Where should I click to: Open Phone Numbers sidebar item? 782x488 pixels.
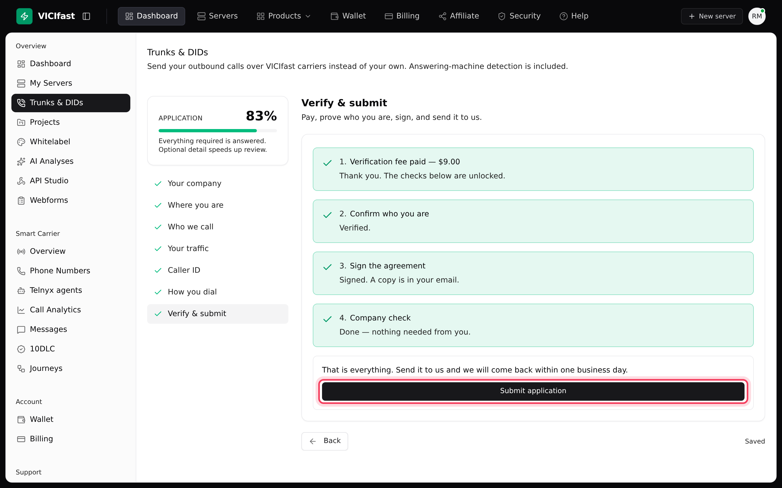click(x=71, y=271)
